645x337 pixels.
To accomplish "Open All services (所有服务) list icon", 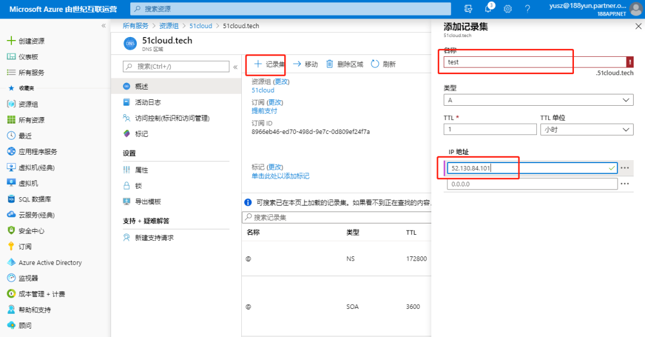I will pyautogui.click(x=11, y=72).
